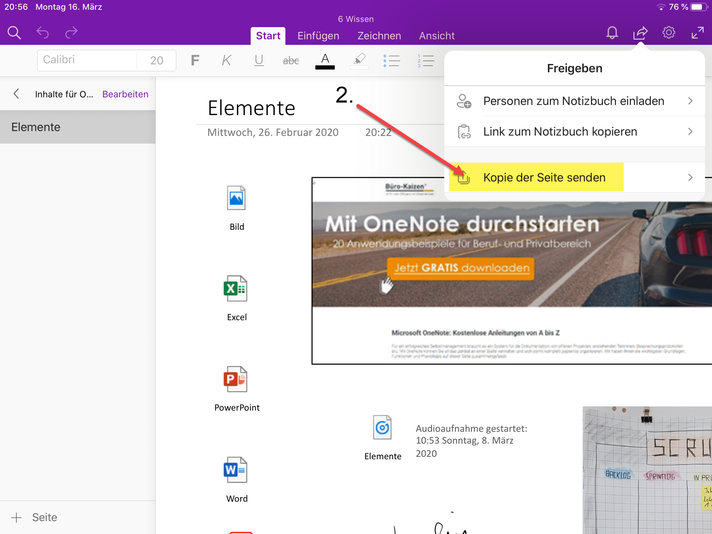Apply the text highlighter color

[359, 61]
